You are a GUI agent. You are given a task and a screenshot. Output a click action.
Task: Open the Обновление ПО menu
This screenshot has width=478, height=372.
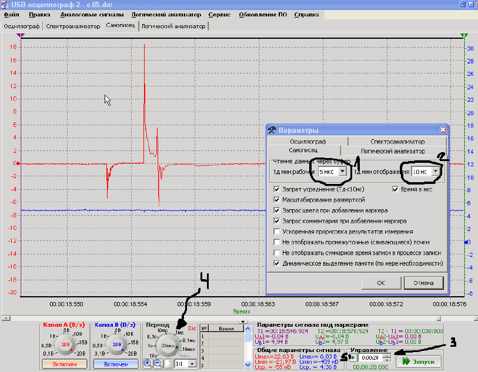tap(263, 15)
